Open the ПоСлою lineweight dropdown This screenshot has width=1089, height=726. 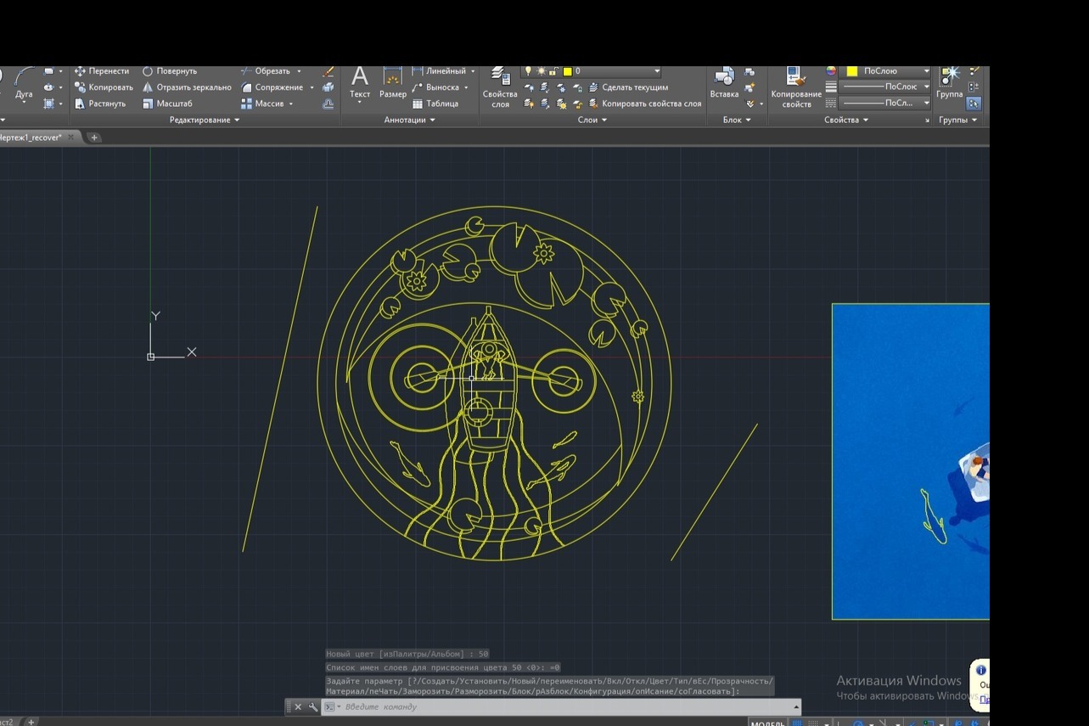[x=885, y=87]
